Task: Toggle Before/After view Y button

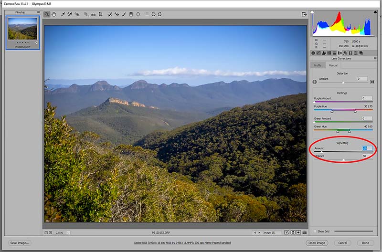Action: 287,232
